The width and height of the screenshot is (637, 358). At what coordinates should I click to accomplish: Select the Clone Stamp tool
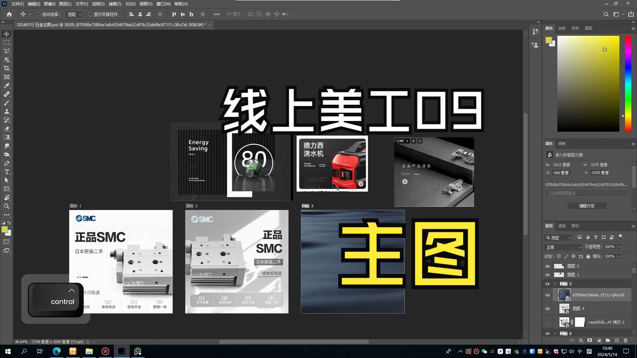pos(7,111)
